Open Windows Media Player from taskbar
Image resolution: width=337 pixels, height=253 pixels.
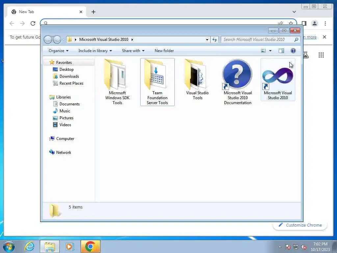[x=69, y=246]
